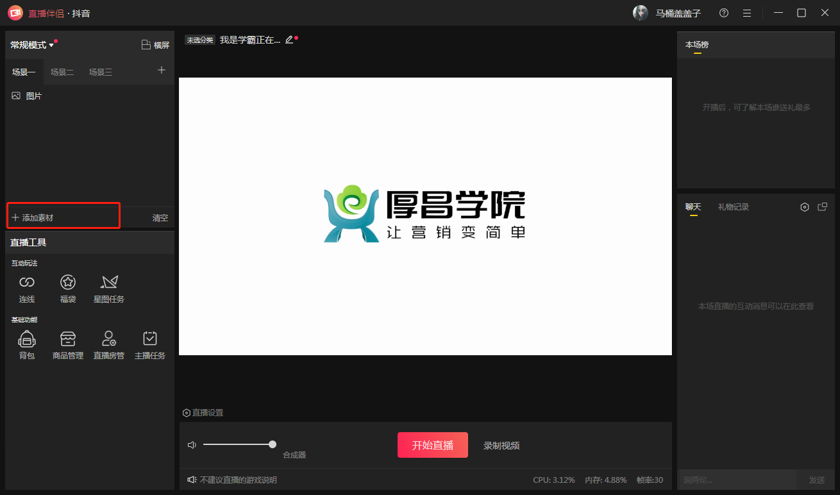Click the 帧率:30 status text
Viewport: 840px width, 495px height.
(650, 480)
